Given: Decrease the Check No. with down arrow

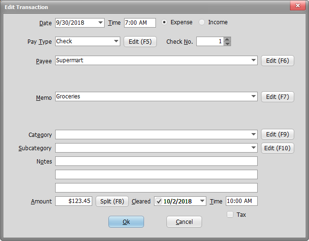Looking at the screenshot, I should [x=227, y=44].
